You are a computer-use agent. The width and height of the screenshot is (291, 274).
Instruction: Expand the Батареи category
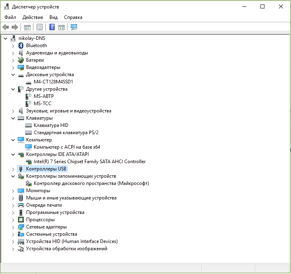(13, 60)
